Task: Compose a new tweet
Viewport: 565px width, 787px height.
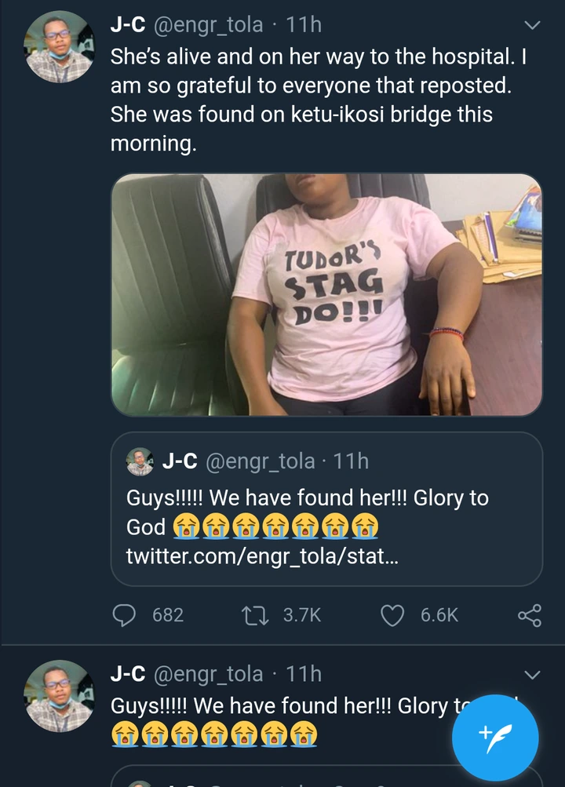Action: (495, 738)
